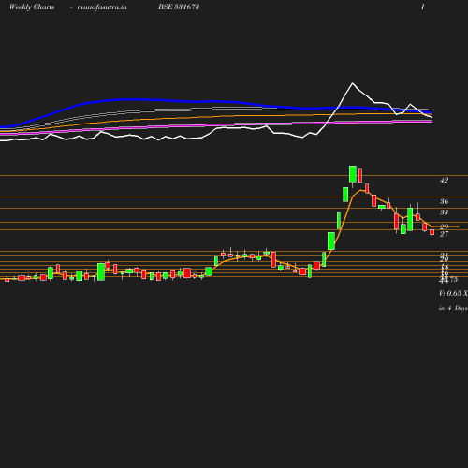Screen dimensions: 468x468
Task: Select the 42 price level label
Action: point(444,180)
